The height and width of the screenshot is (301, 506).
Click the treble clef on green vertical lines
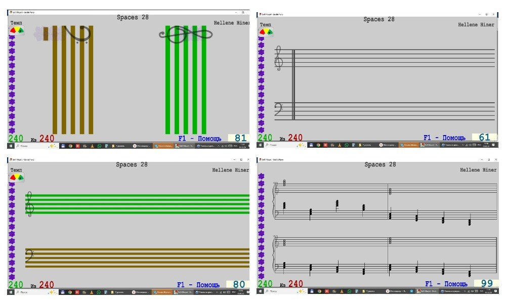pyautogui.click(x=185, y=34)
